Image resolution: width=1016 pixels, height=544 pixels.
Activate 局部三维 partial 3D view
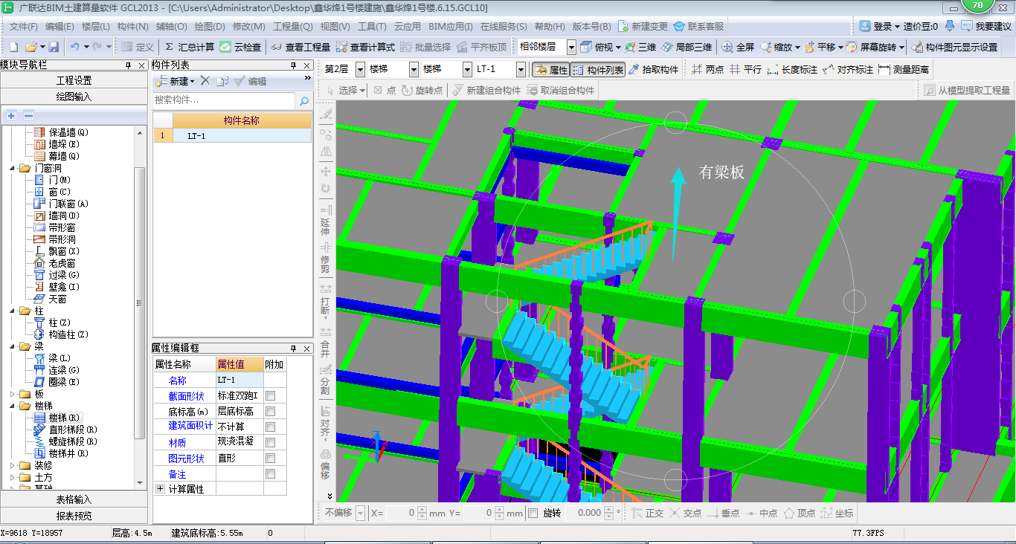coord(687,47)
